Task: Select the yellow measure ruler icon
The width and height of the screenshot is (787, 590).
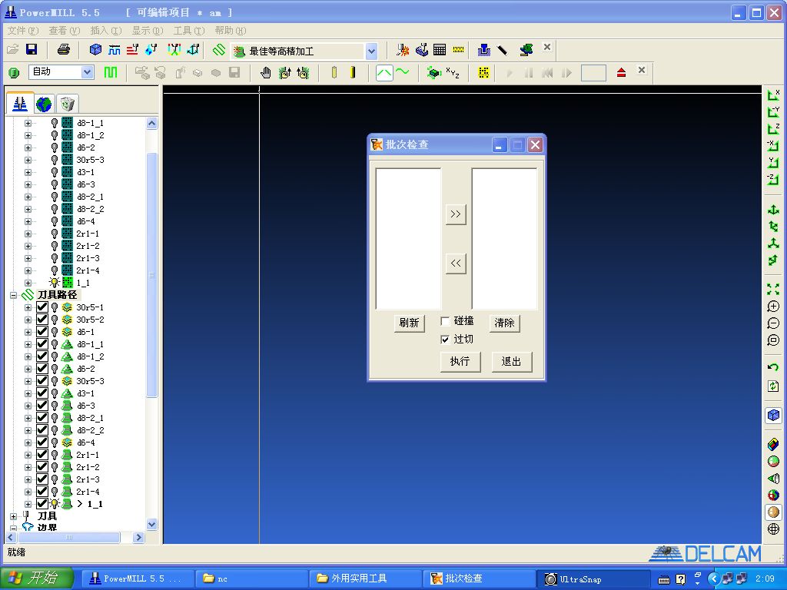Action: pyautogui.click(x=458, y=50)
